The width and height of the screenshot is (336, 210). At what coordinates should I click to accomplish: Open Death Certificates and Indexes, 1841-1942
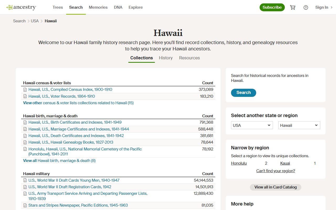[x=76, y=136]
